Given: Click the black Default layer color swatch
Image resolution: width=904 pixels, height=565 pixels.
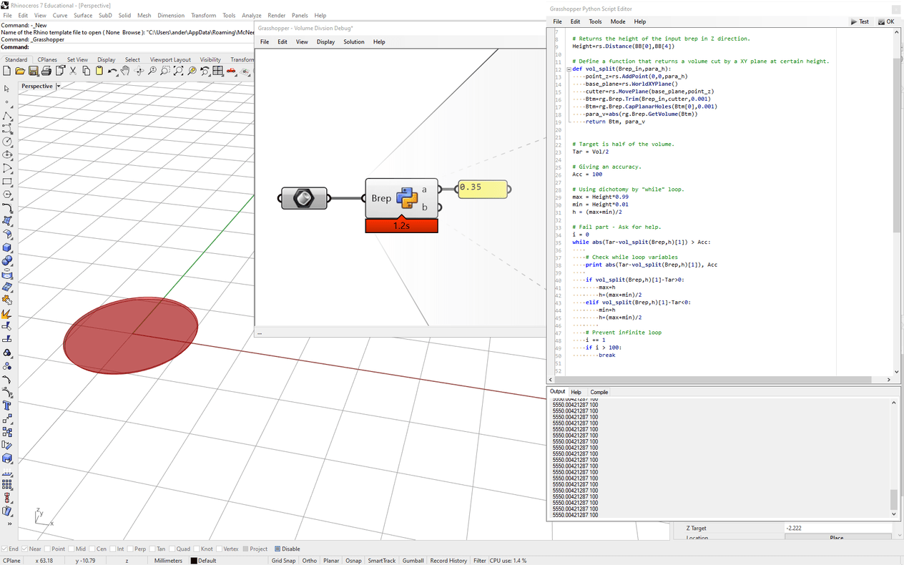Looking at the screenshot, I should 194,561.
